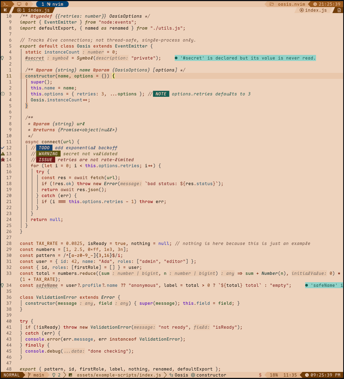This screenshot has height=379, width=344.
Task: Click the 09:25:39 PM time in statusline
Action: tap(325, 375)
